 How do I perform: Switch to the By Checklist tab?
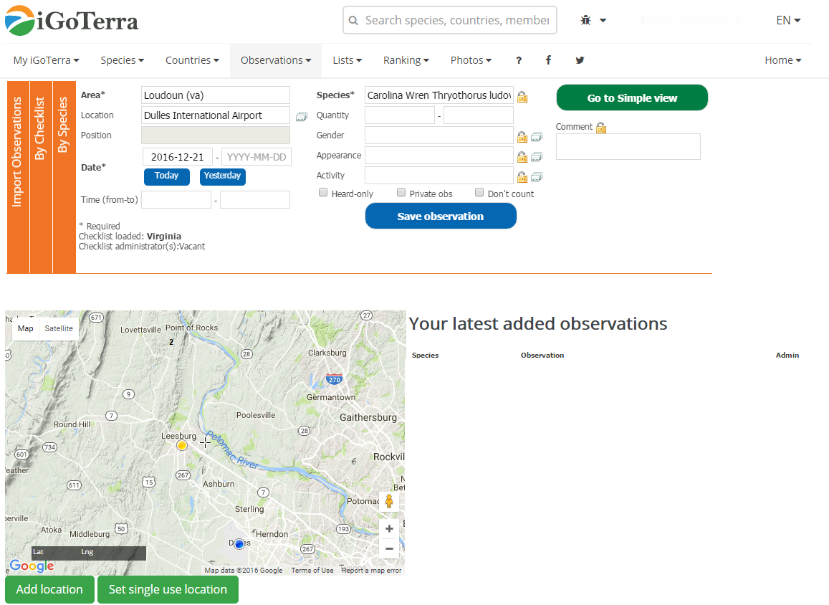click(x=41, y=129)
